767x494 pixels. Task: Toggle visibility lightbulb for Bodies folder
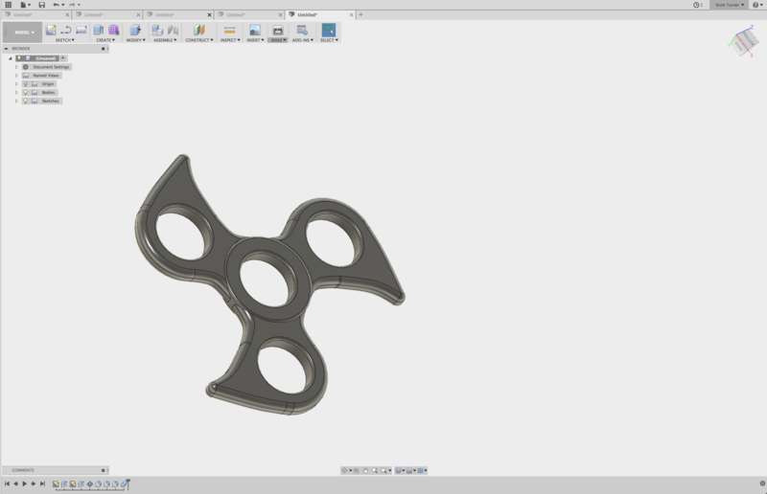[26, 93]
